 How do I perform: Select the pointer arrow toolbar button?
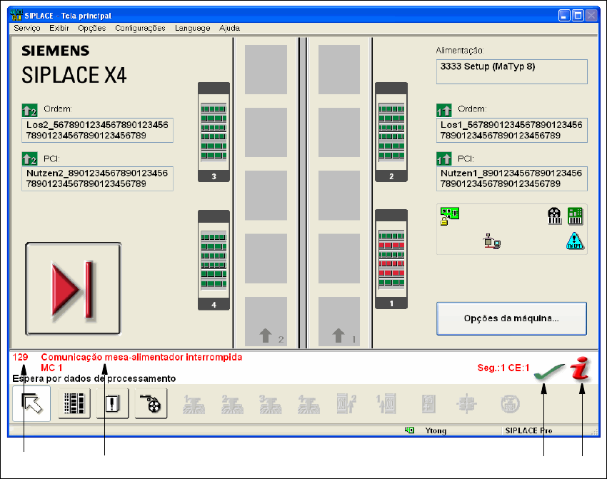[x=31, y=403]
